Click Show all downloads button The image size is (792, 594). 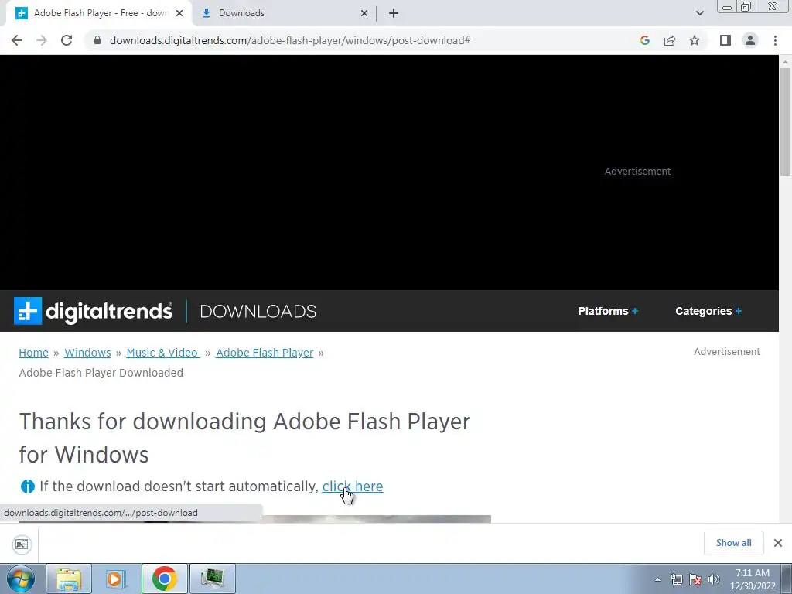coord(733,543)
